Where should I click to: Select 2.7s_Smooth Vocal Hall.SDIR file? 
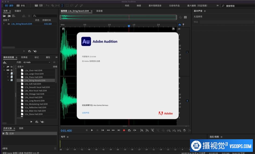(37, 87)
